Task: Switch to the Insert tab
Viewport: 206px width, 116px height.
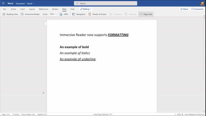Action: coord(22,9)
